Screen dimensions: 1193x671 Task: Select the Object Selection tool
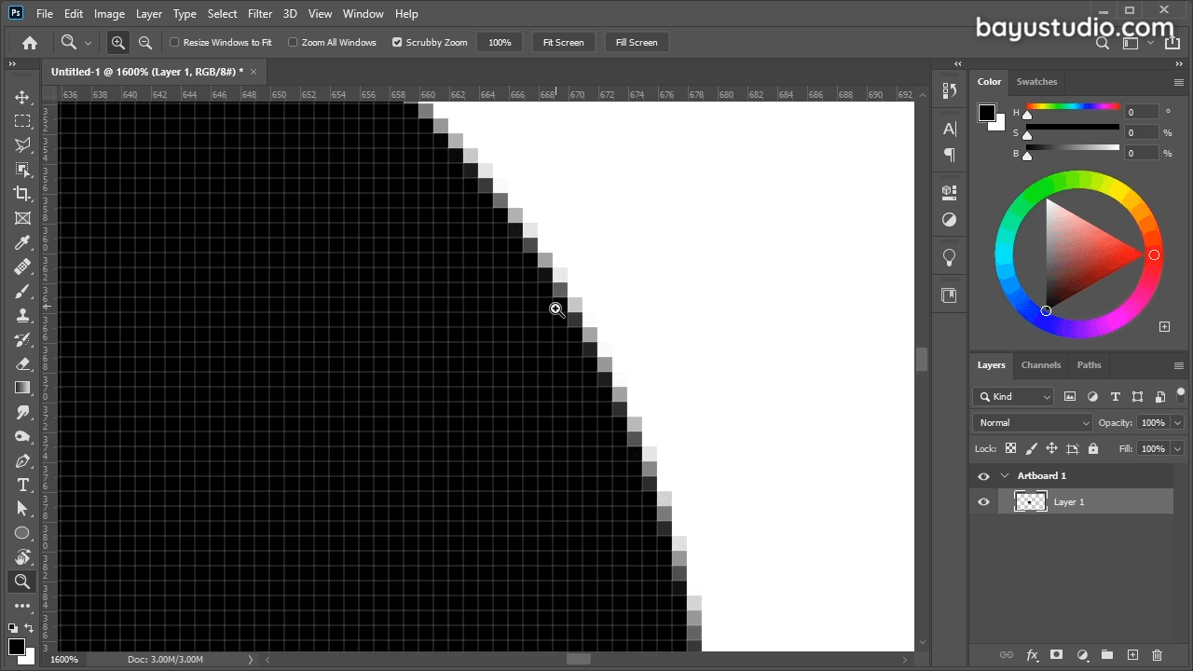click(22, 170)
